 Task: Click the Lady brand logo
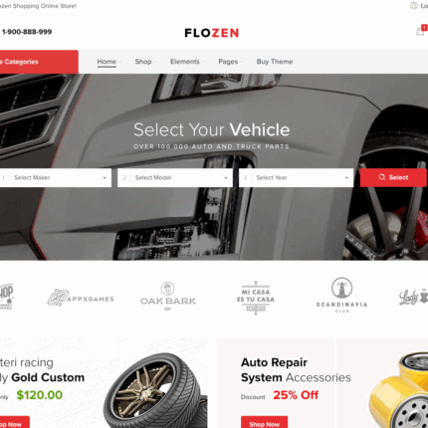[x=413, y=297]
